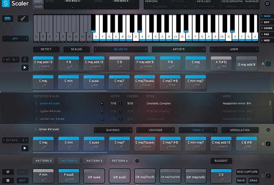The height and width of the screenshot is (185, 274).
Task: Open the USER chord sets dropdown
Action: [x=234, y=50]
